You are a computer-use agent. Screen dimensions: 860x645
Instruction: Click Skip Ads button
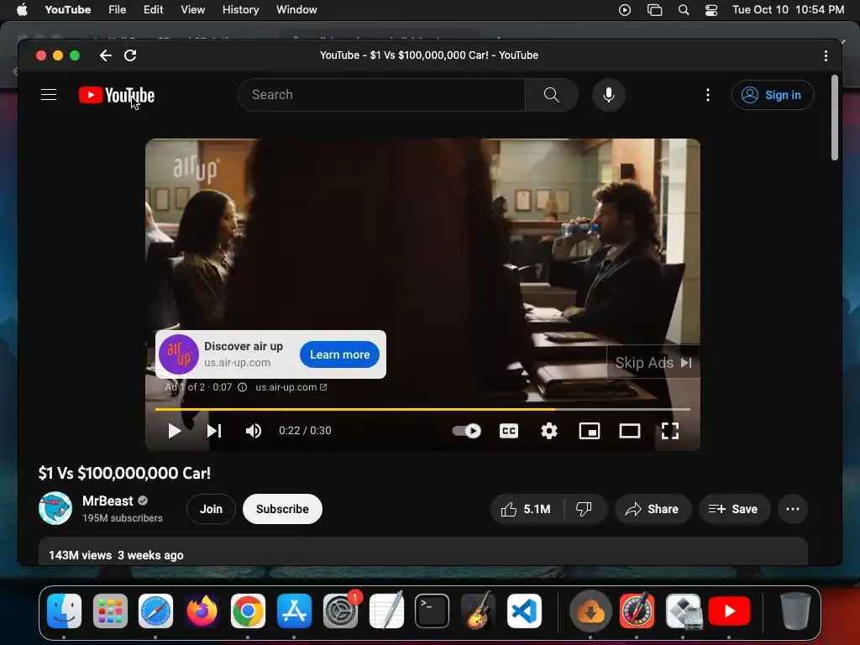tap(653, 363)
